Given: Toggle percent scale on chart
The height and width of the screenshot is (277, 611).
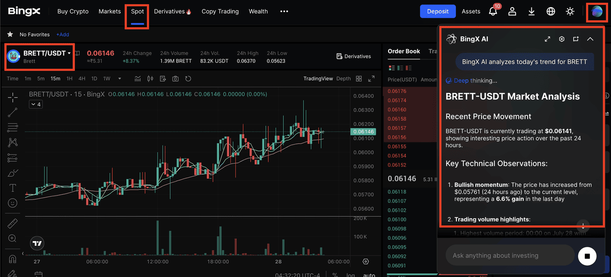Looking at the screenshot, I should tap(335, 275).
